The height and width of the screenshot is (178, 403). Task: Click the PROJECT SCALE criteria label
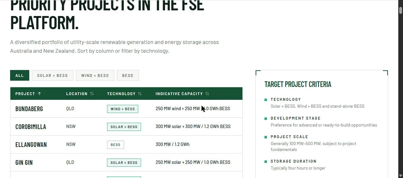pos(289,137)
